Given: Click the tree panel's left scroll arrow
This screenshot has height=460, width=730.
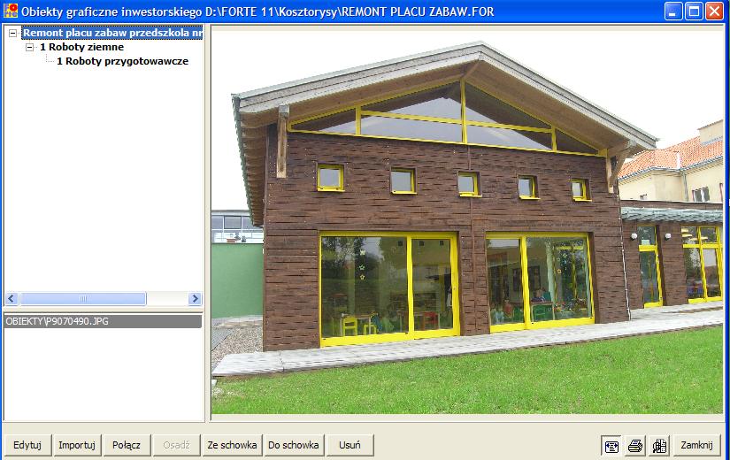Looking at the screenshot, I should pyautogui.click(x=12, y=298).
